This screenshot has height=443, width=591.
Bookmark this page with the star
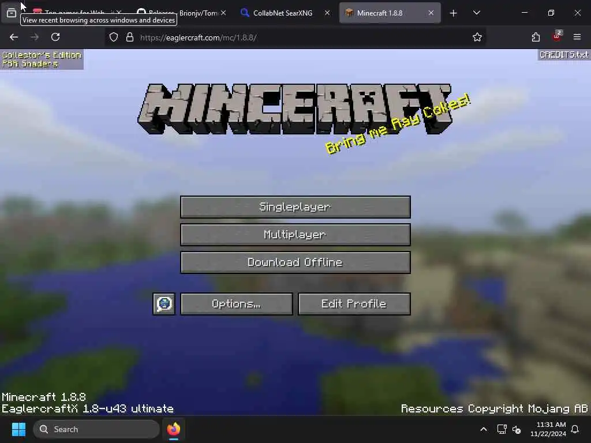pos(477,37)
